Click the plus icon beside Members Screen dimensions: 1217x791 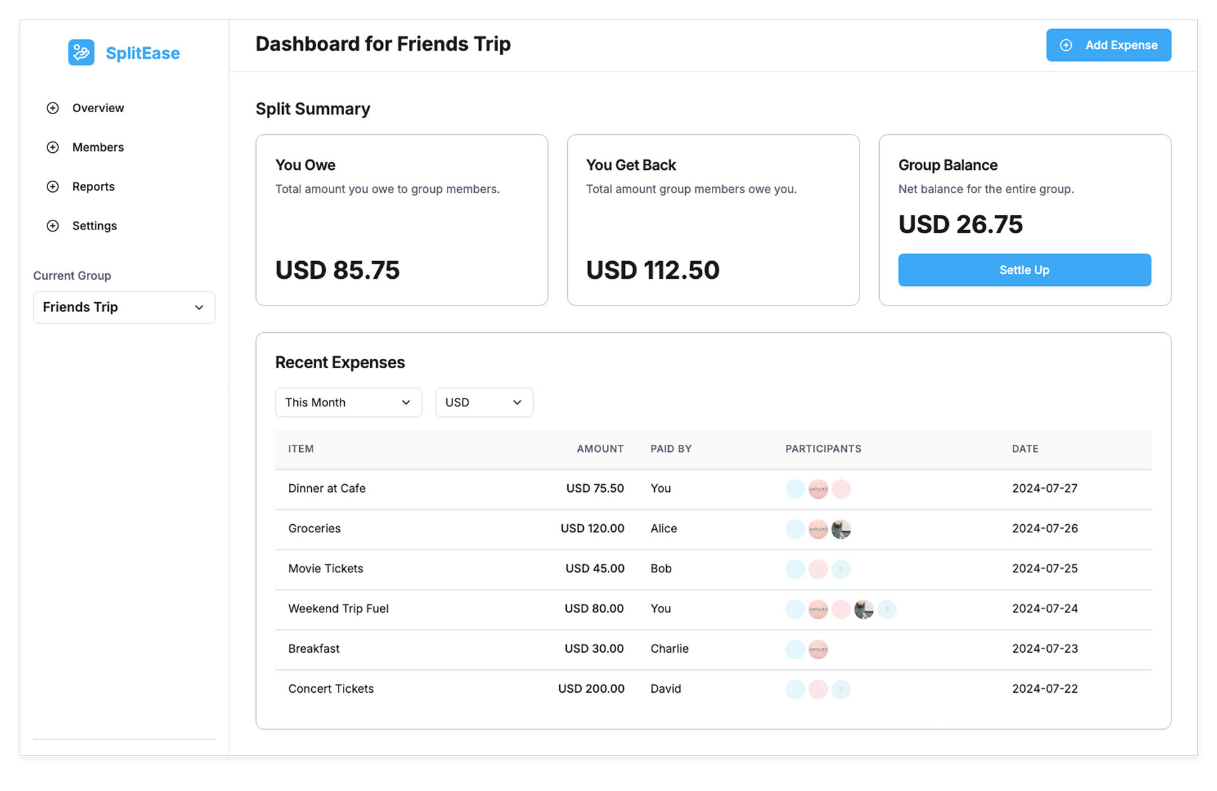coord(53,147)
